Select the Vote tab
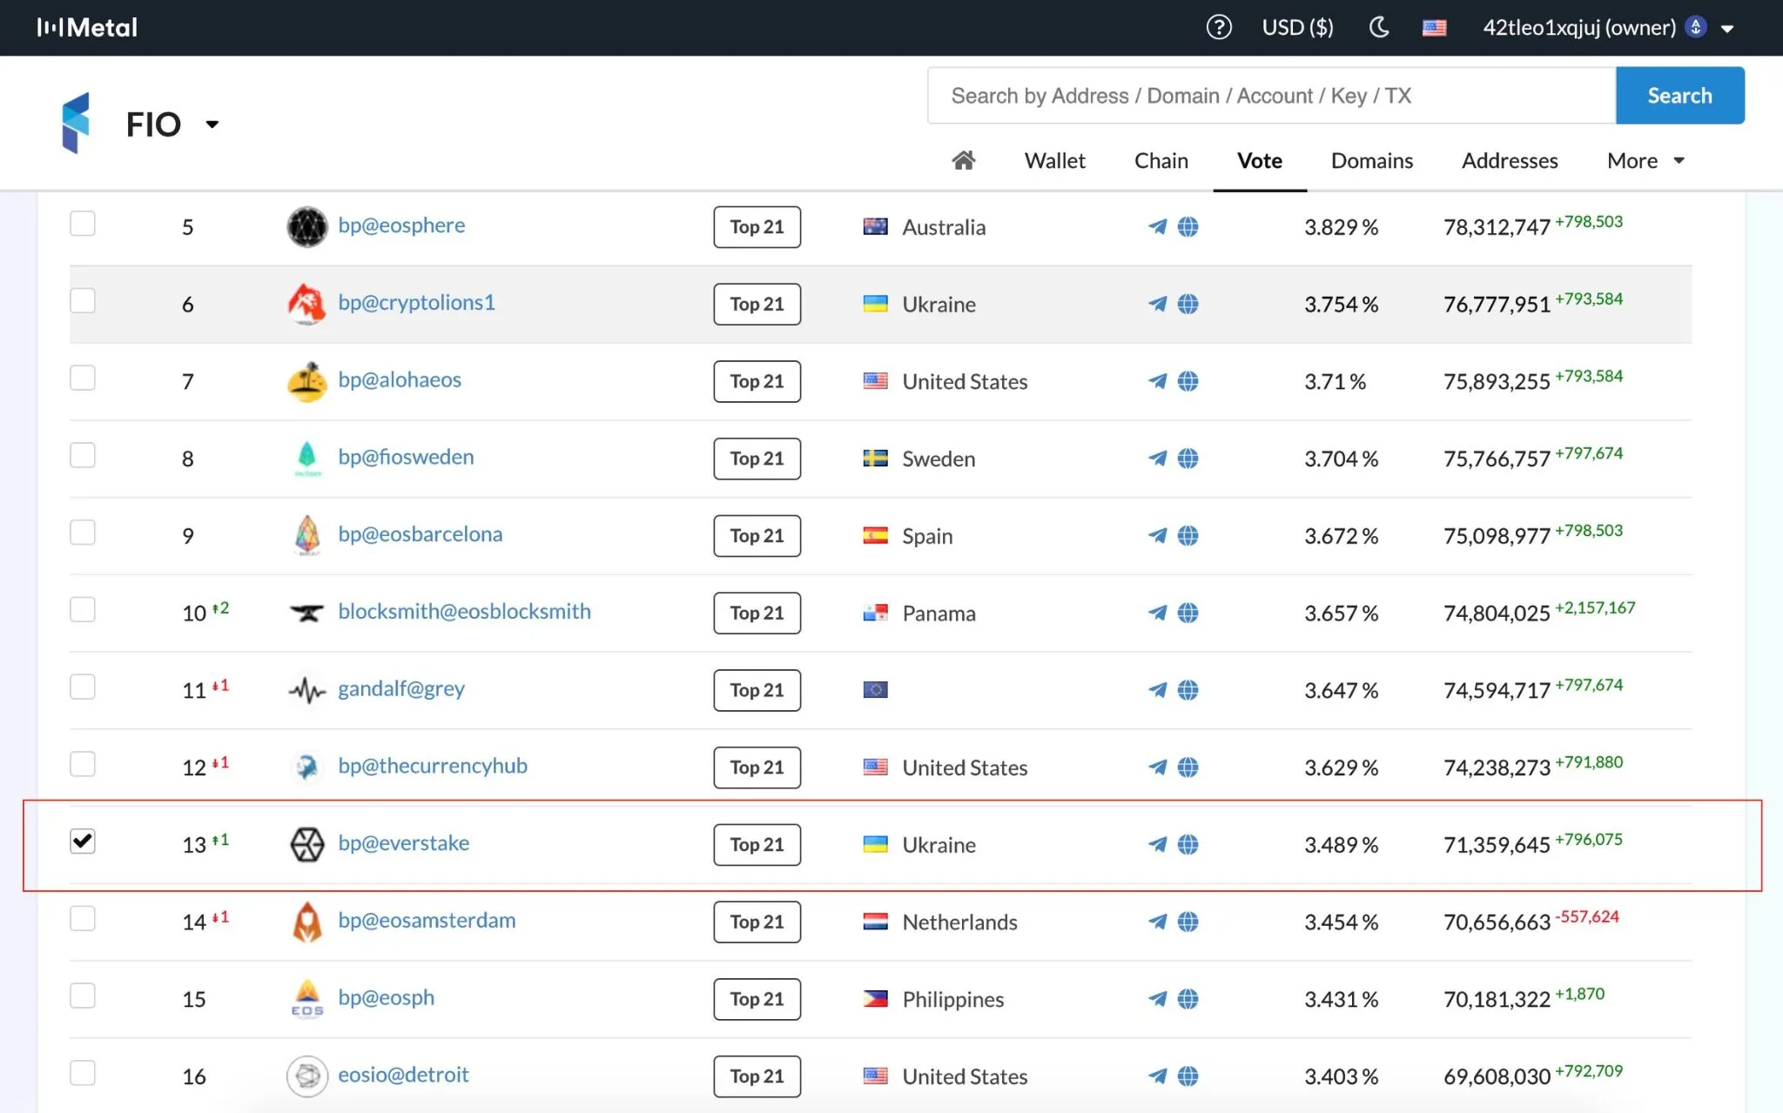Screen dimensions: 1783x1113 pos(1259,161)
